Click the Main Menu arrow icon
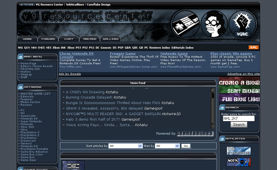Screen dimensions: 277x170 (x=21, y=57)
